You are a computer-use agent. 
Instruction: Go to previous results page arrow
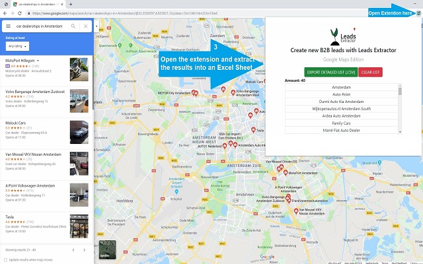click(73, 250)
